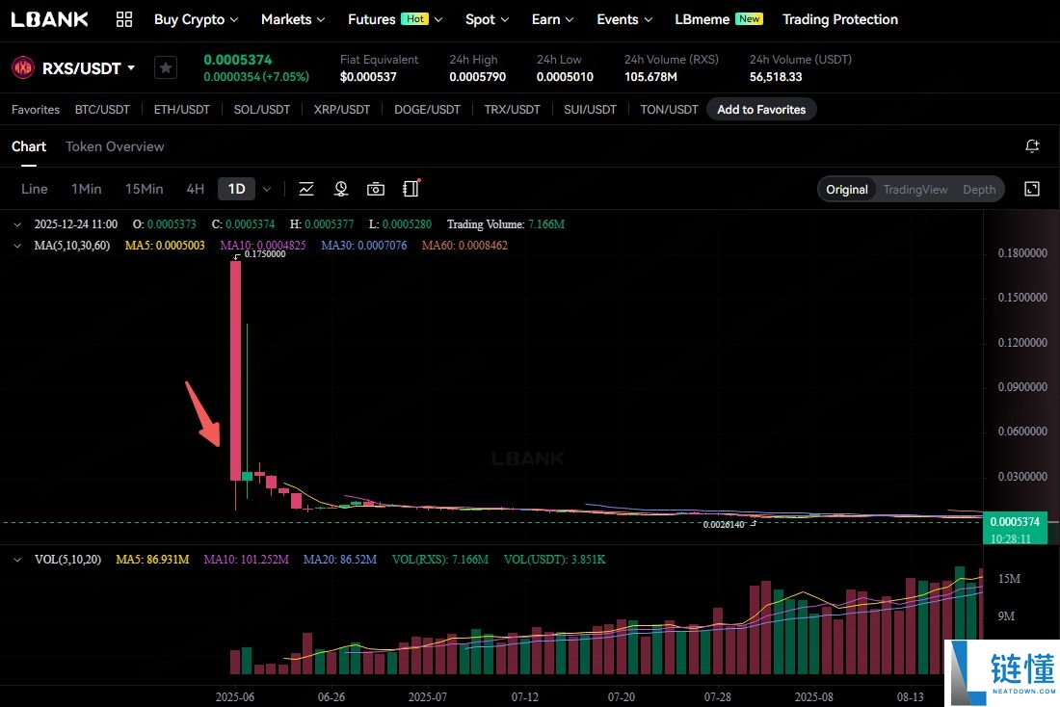
Task: Open DOGE/USDT quick pair link
Action: point(427,110)
